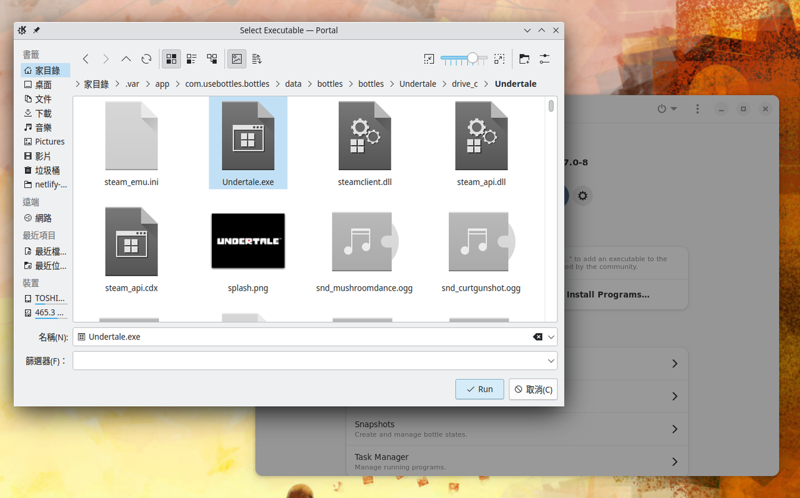The height and width of the screenshot is (498, 800).
Task: Toggle file preview thumbnails
Action: coord(237,59)
